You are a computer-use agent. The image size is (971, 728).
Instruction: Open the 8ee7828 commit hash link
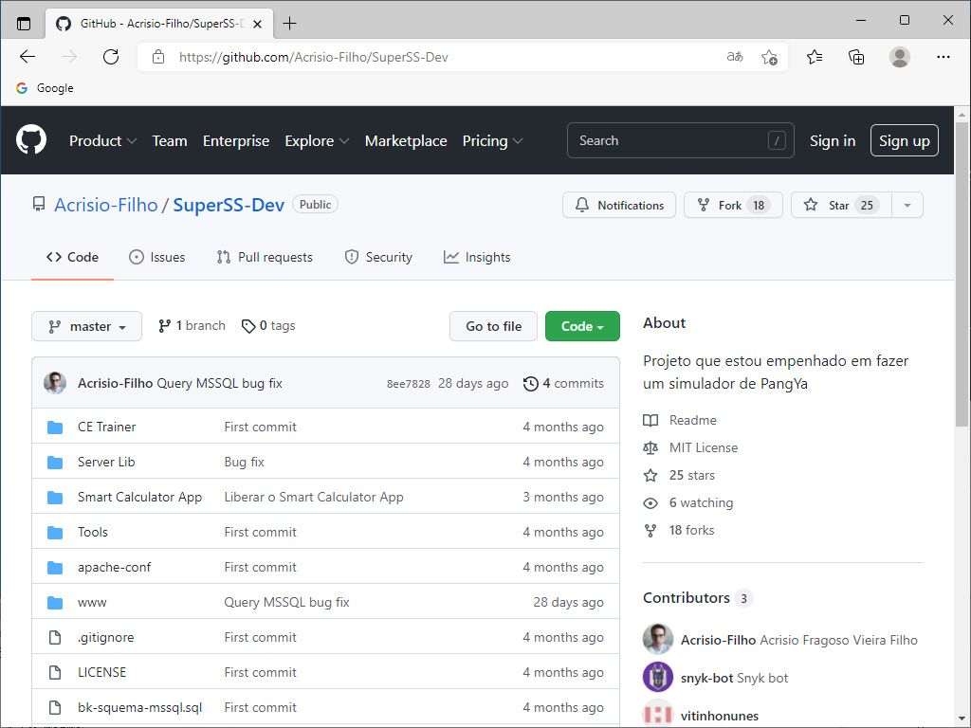click(x=408, y=384)
